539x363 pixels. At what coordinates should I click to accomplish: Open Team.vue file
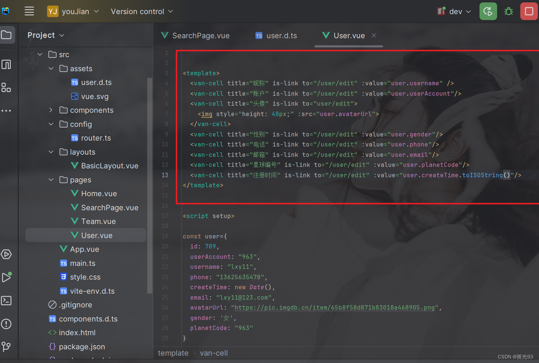tap(93, 221)
